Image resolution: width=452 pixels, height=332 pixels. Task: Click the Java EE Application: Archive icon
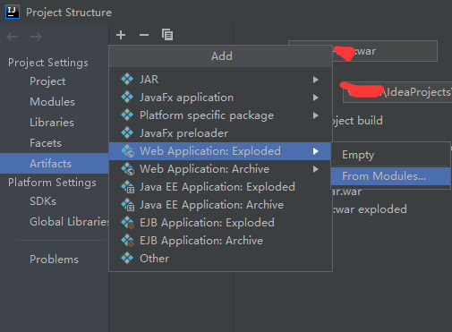tap(128, 205)
